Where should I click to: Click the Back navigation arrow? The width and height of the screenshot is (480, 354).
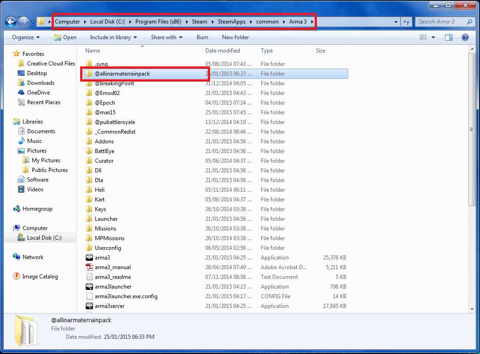(x=11, y=22)
